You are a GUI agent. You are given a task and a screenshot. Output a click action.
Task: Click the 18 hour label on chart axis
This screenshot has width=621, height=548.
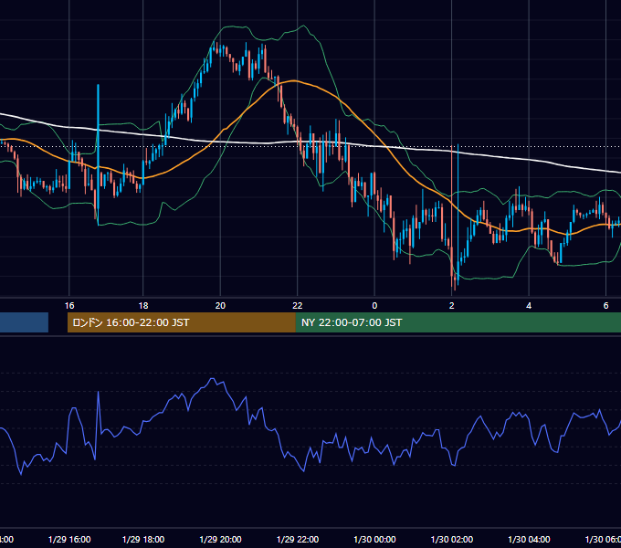(x=143, y=305)
